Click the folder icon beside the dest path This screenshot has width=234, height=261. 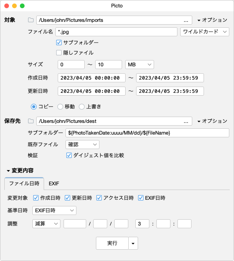click(31, 121)
